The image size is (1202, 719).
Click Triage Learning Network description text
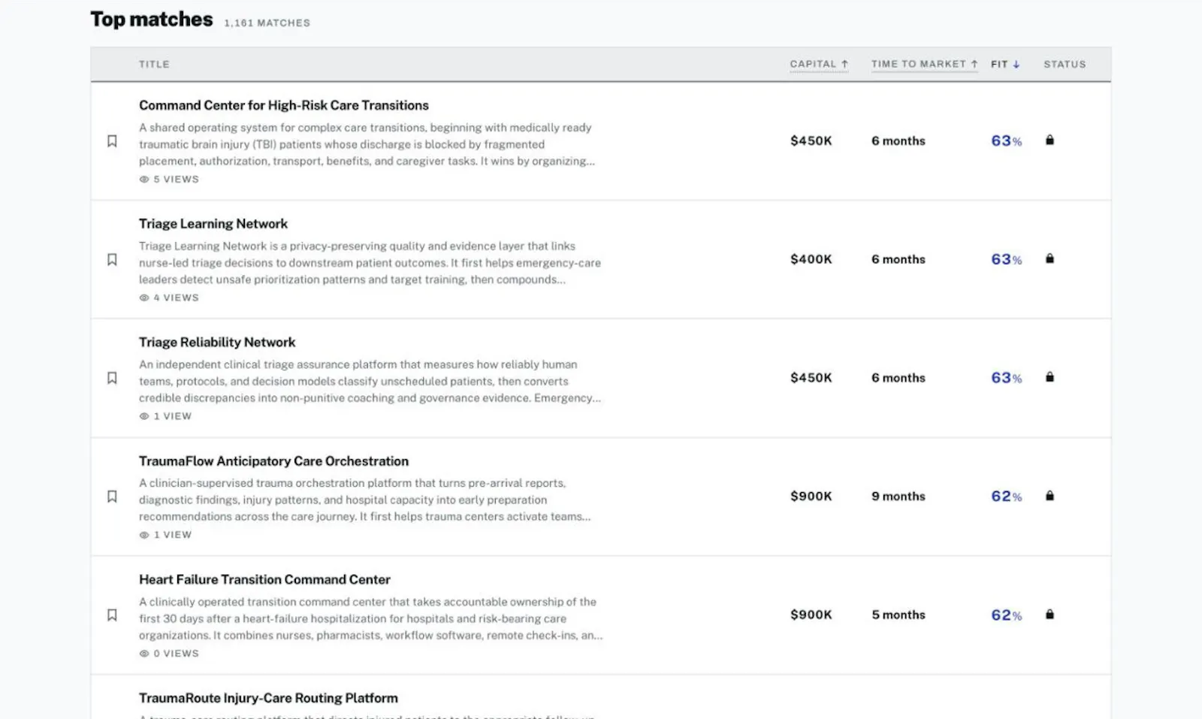pos(370,263)
